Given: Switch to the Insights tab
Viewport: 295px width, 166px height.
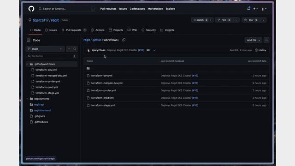Looking at the screenshot, I should point(167,30).
